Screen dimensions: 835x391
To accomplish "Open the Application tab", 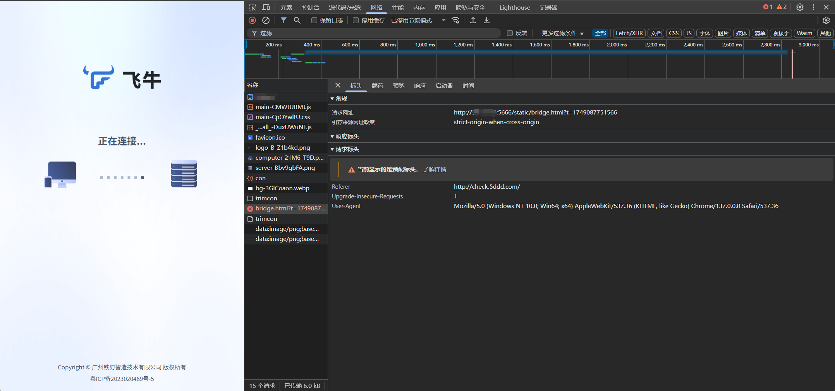I will point(440,7).
